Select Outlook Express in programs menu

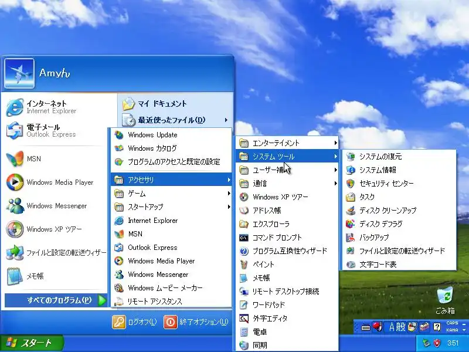tap(171, 248)
